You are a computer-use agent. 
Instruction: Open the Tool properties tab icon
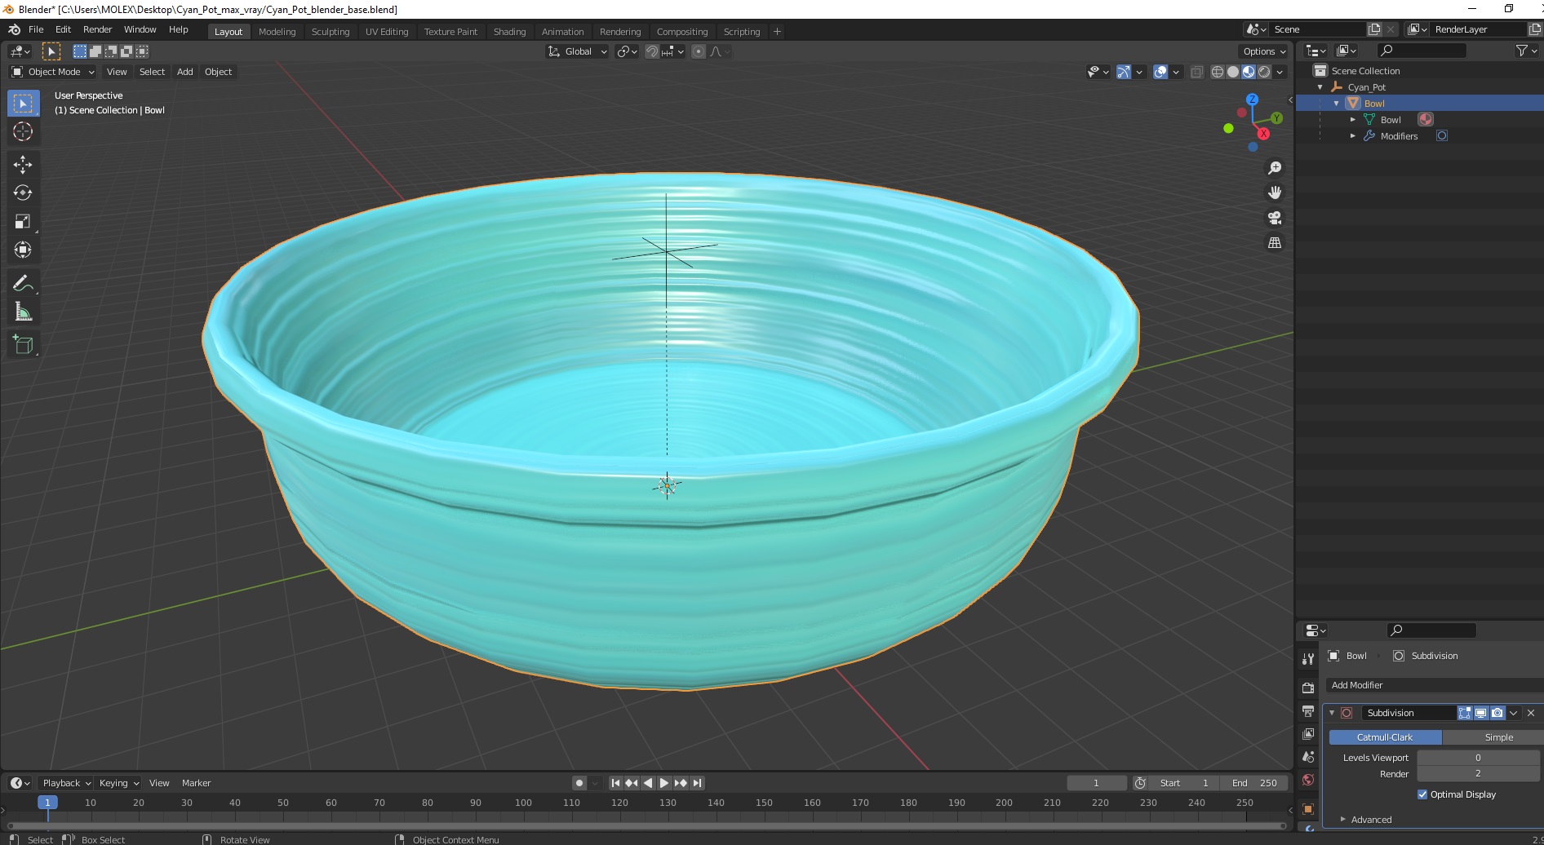pos(1308,659)
